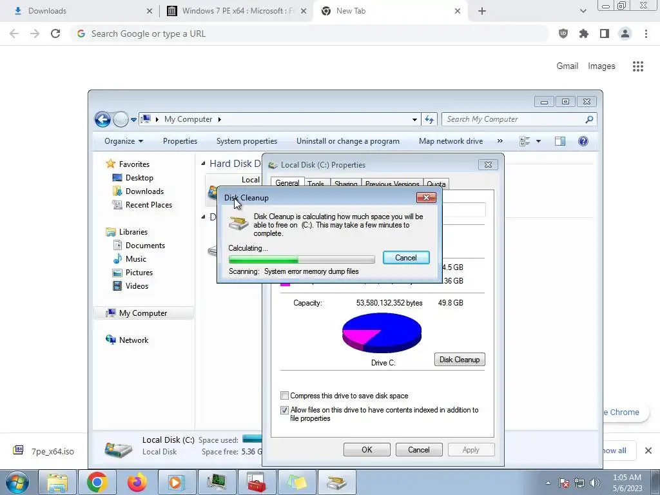Click the search magnifier icon in Explorer
Image resolution: width=660 pixels, height=495 pixels.
[x=589, y=119]
